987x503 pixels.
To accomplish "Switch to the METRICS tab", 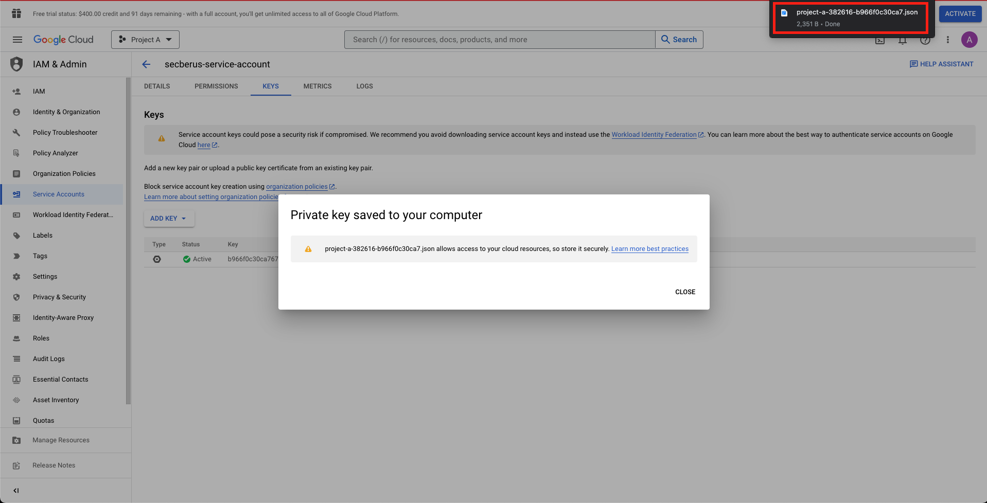I will coord(318,86).
